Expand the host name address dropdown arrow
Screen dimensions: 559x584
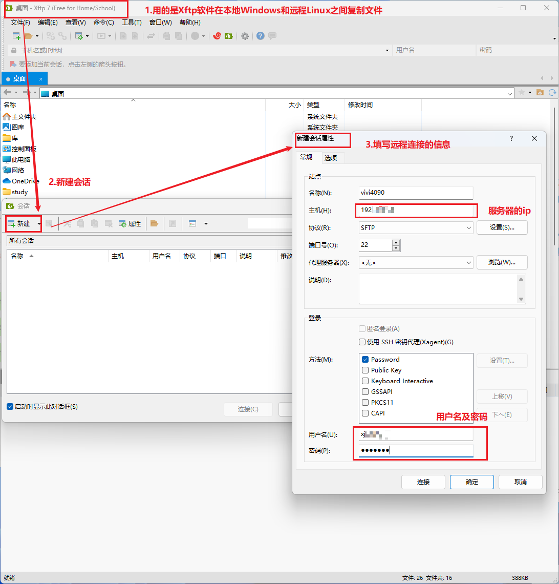point(387,50)
